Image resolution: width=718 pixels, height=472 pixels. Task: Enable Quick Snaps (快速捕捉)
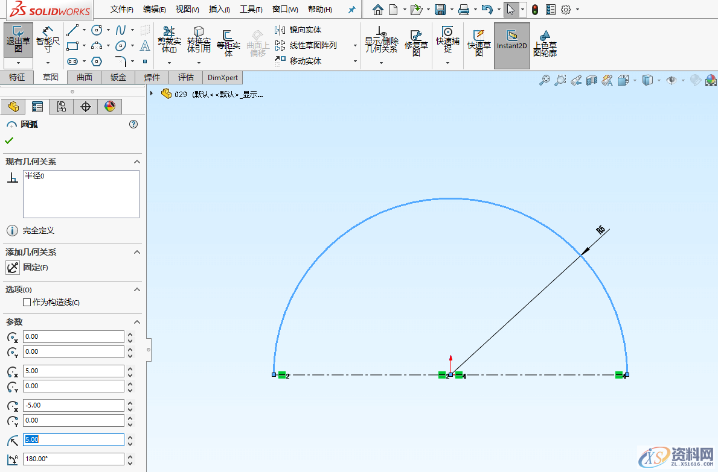(x=447, y=40)
